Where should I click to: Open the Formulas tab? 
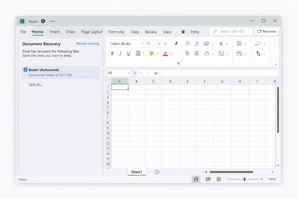point(117,32)
